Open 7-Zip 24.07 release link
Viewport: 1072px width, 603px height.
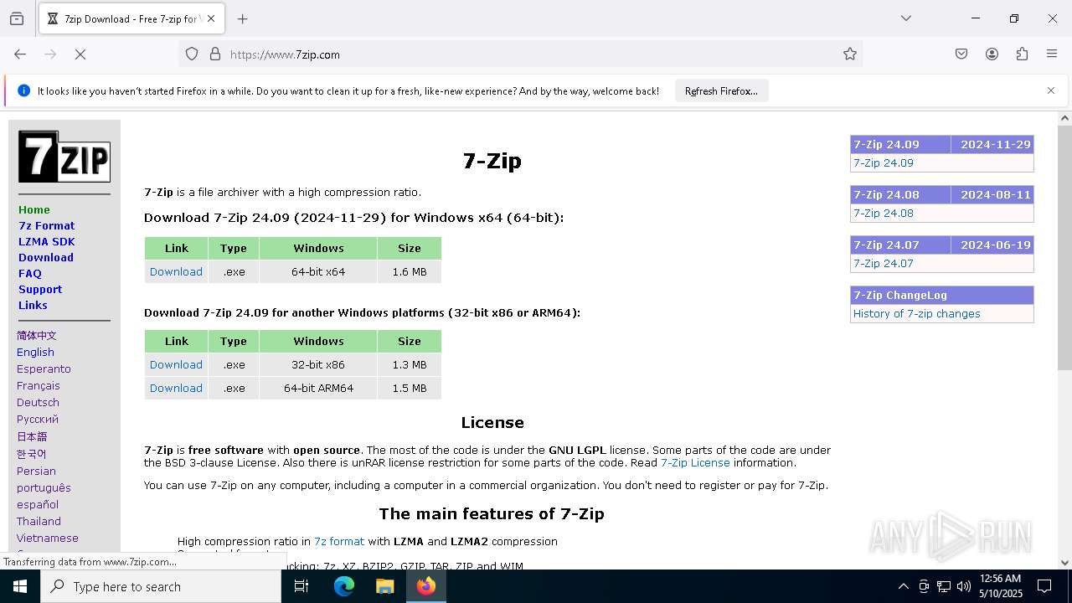[x=884, y=263]
